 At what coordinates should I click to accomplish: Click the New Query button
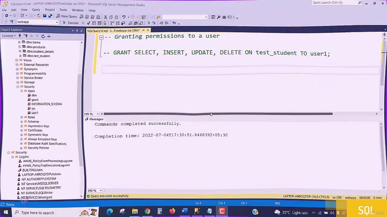(67, 17)
